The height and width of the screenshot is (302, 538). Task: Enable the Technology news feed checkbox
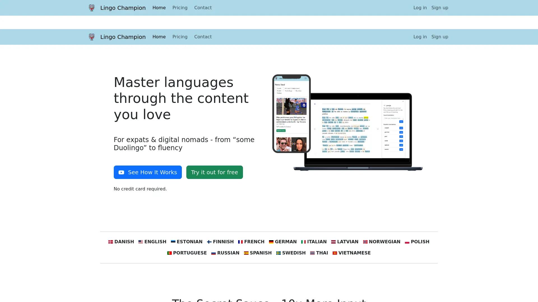point(284,91)
